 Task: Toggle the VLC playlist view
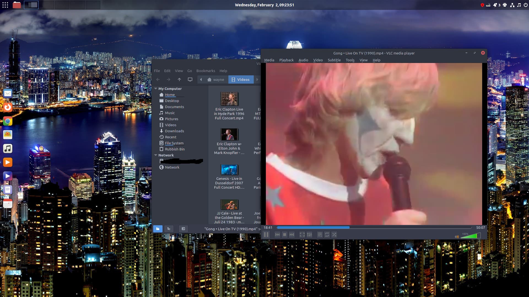[320, 235]
